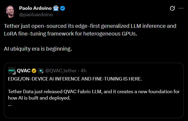Click the QVAC account avatar icon

pos(12,71)
